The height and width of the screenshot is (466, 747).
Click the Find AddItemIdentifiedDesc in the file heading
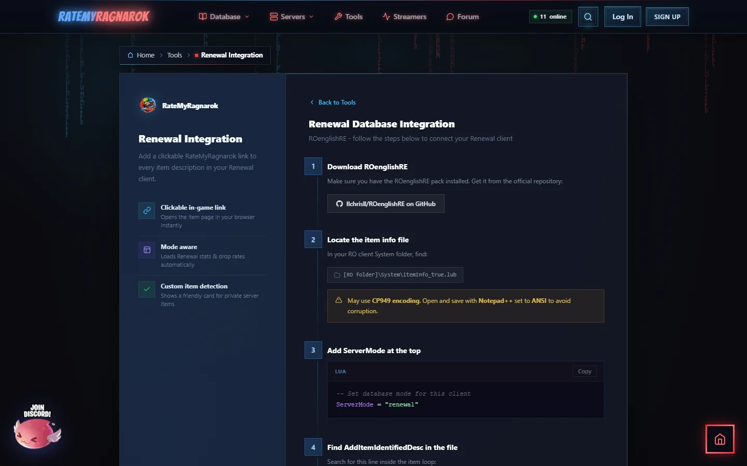[x=392, y=447]
